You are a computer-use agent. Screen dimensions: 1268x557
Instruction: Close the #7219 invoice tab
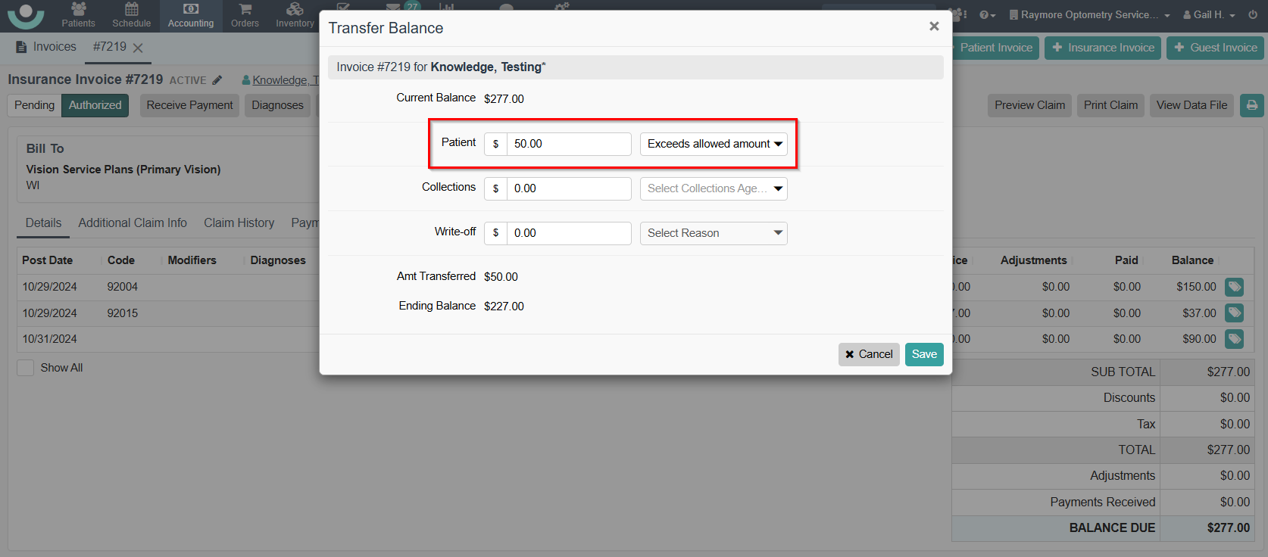click(x=138, y=48)
